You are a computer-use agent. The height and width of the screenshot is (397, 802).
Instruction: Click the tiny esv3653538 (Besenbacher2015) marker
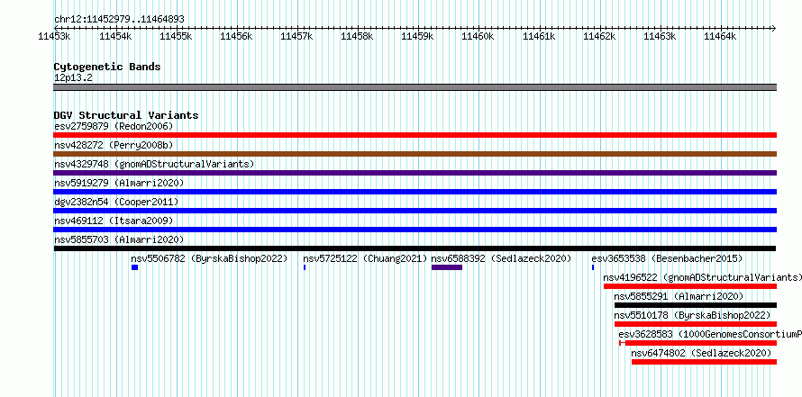593,267
